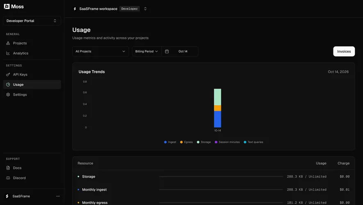The image size is (363, 205).
Task: Click the API Keys key icon
Action: [8, 74]
